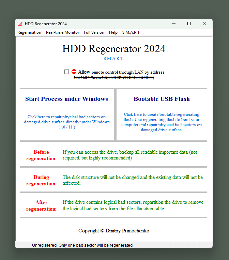The width and height of the screenshot is (229, 260).
Task: Click the HDD Regenerator 2024 main heading
Action: [114, 49]
